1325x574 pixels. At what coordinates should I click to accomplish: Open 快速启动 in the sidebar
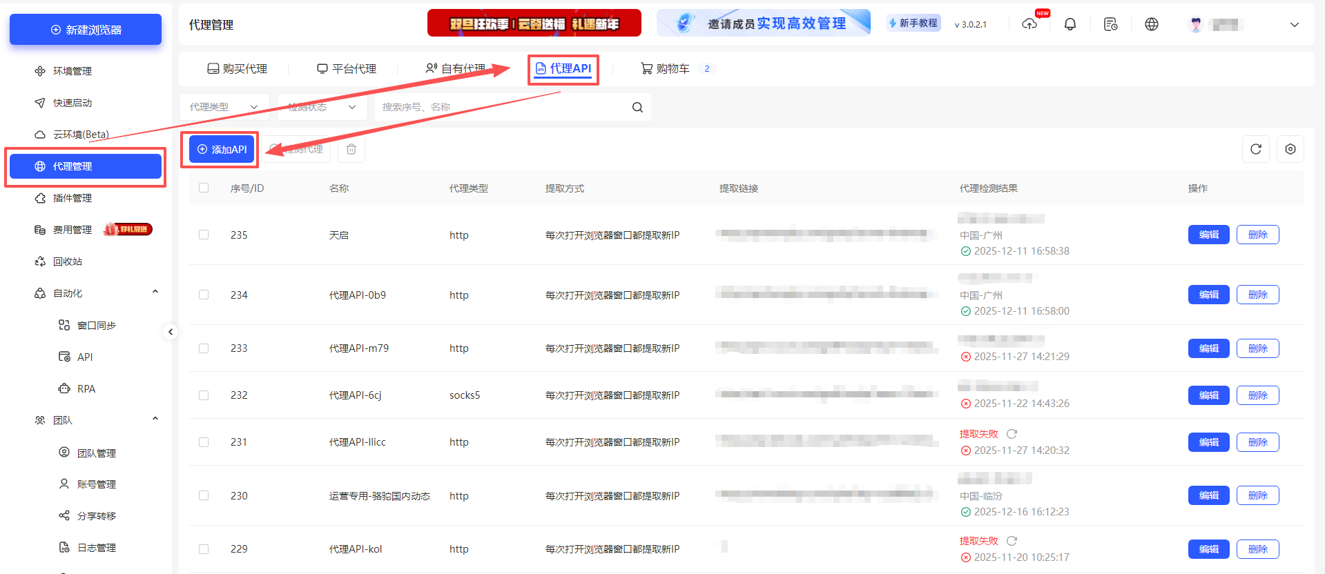[x=72, y=103]
